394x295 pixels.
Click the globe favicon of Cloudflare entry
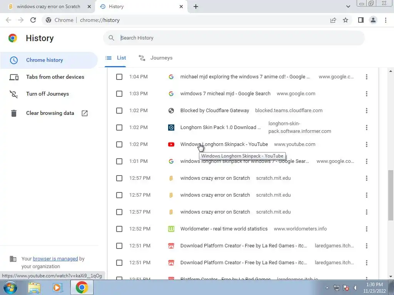(x=171, y=111)
